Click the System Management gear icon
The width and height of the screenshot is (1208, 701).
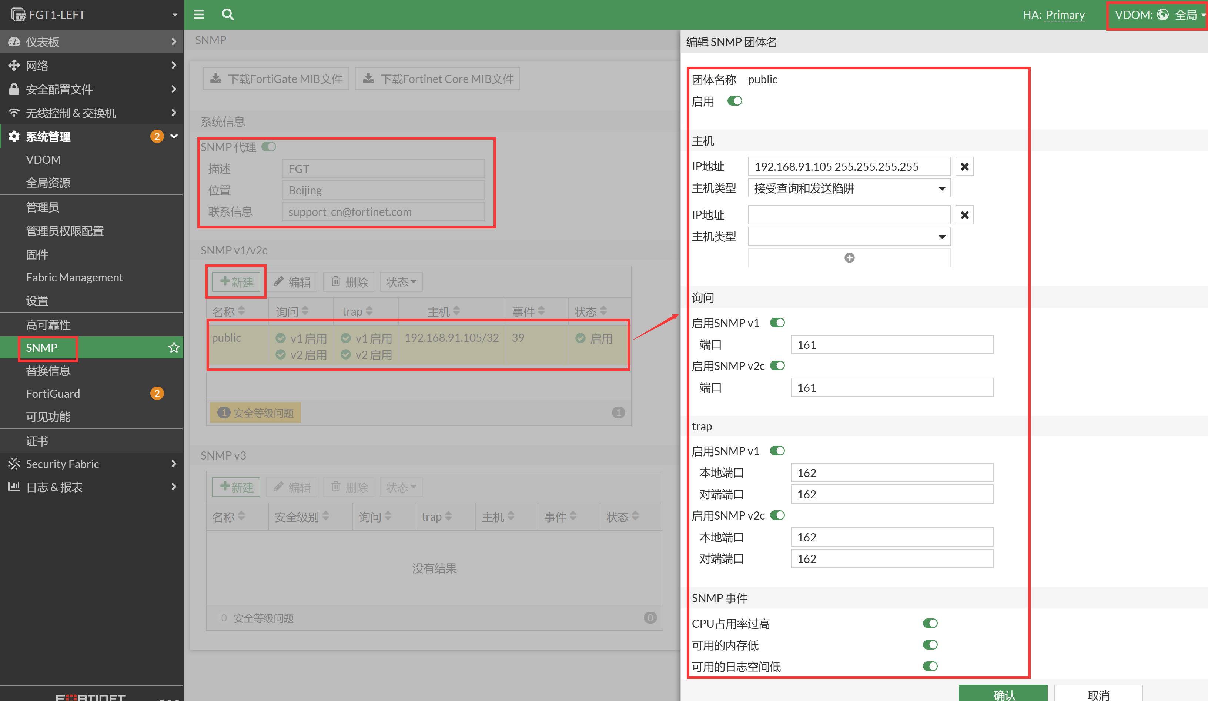(x=14, y=137)
